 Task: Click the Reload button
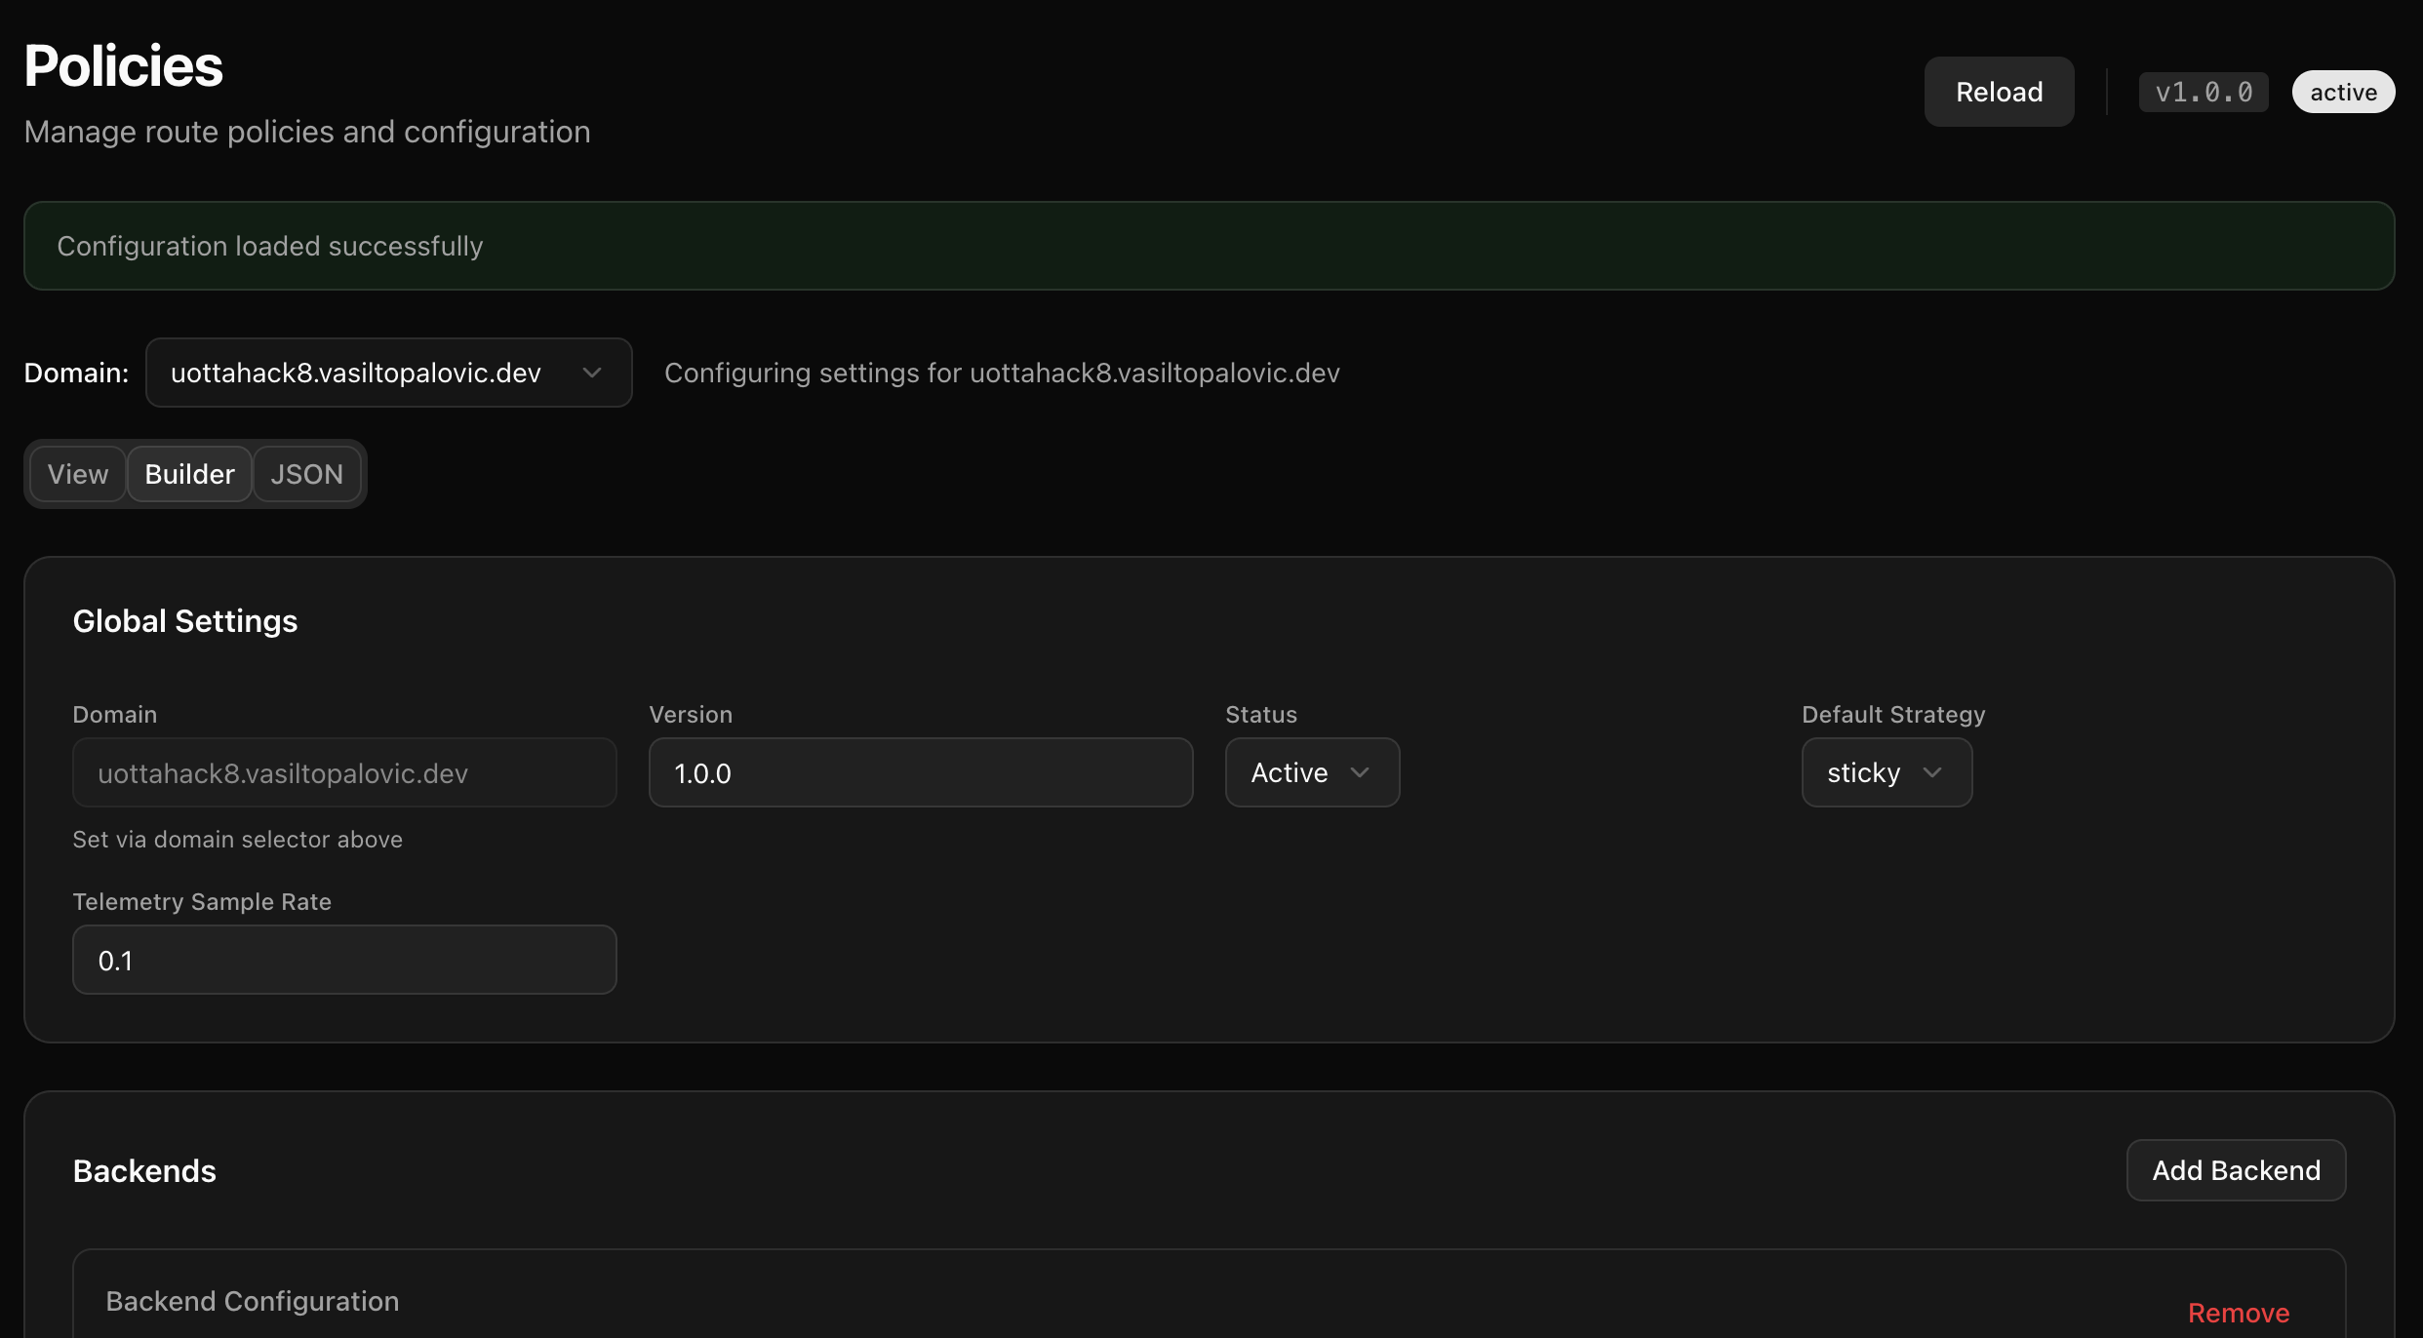click(x=1999, y=92)
